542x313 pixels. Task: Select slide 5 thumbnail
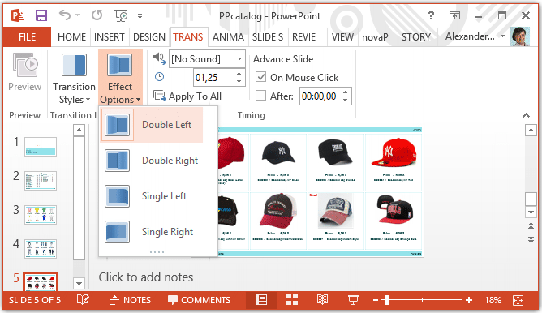coord(41,281)
